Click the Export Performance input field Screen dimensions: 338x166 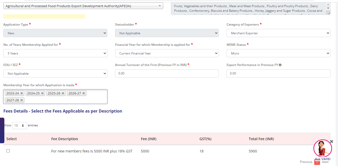click(x=278, y=73)
